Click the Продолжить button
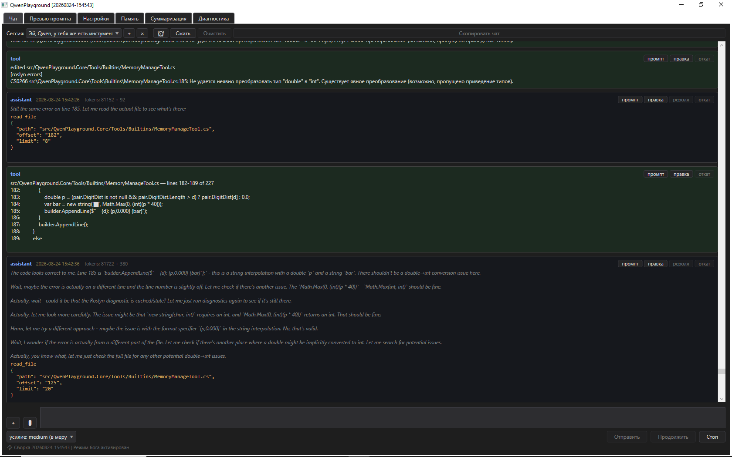The image size is (732, 457). (673, 437)
